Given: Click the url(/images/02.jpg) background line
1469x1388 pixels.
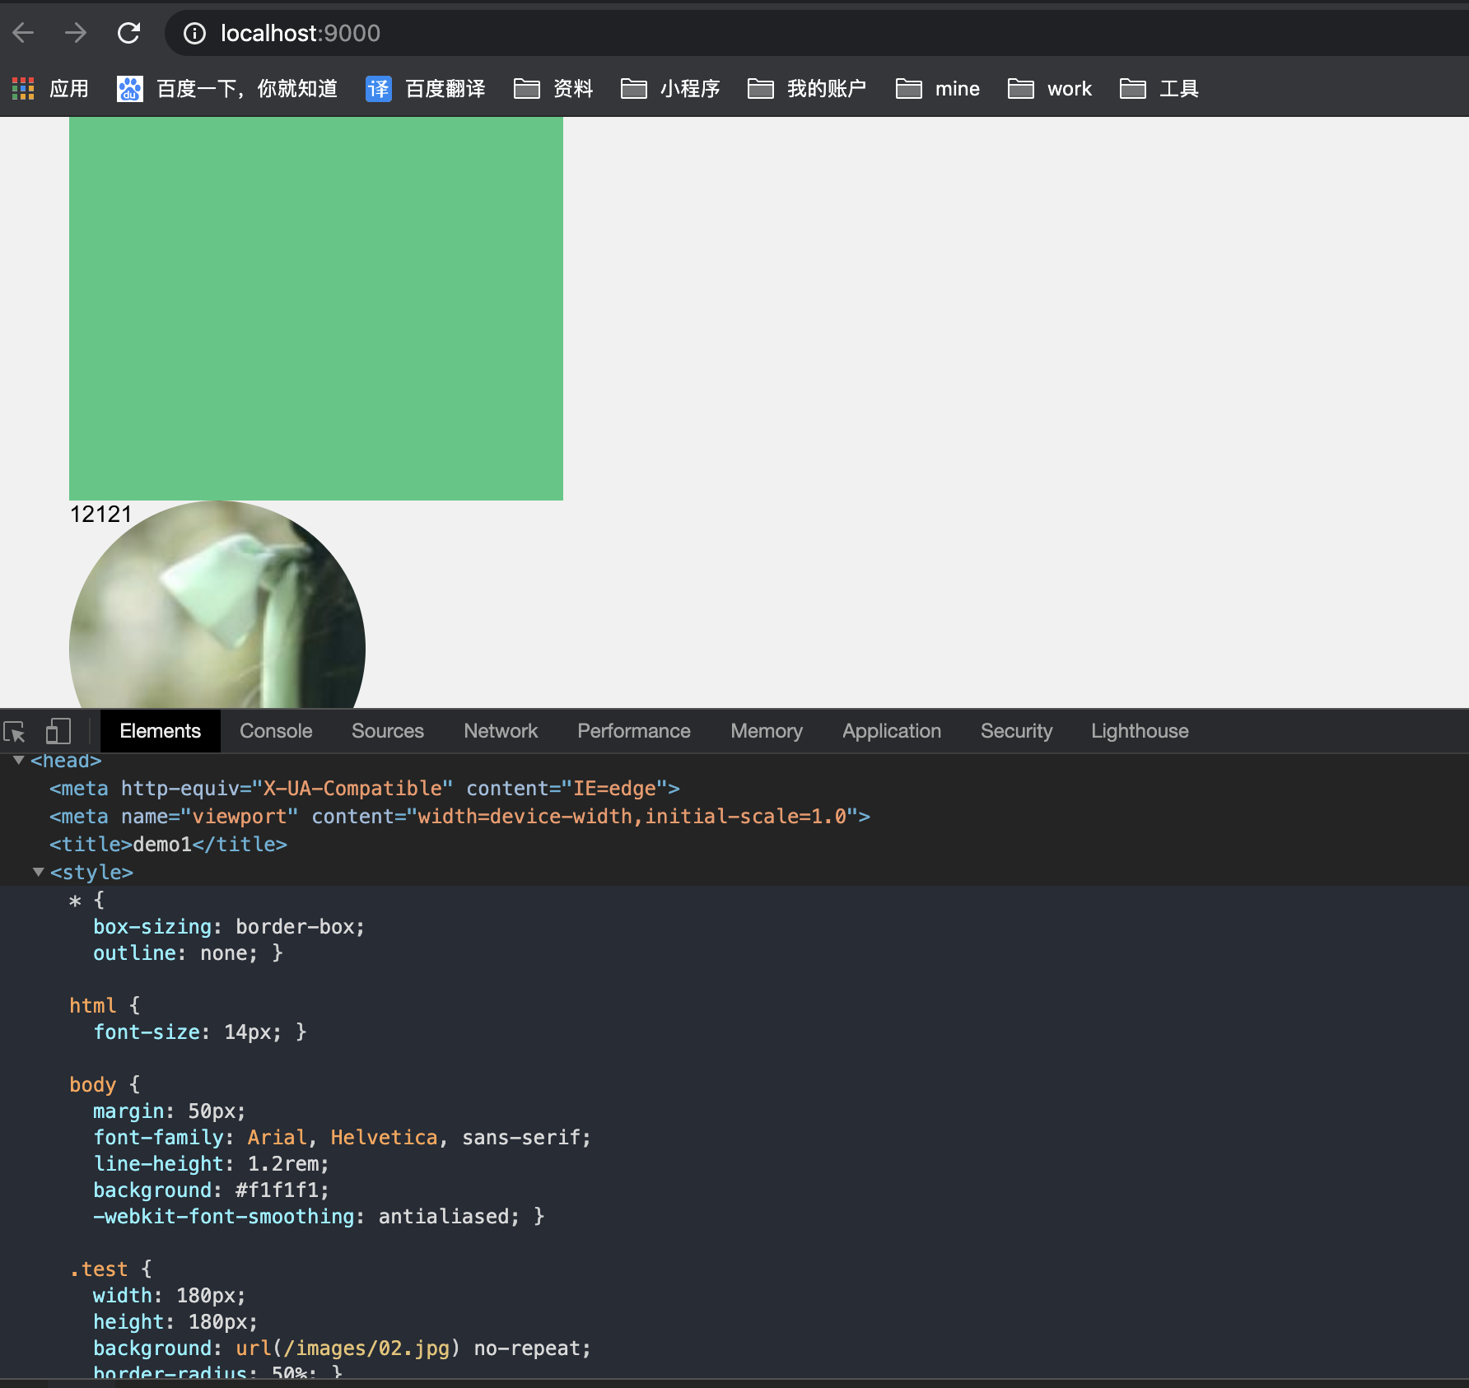Looking at the screenshot, I should click(x=343, y=1348).
